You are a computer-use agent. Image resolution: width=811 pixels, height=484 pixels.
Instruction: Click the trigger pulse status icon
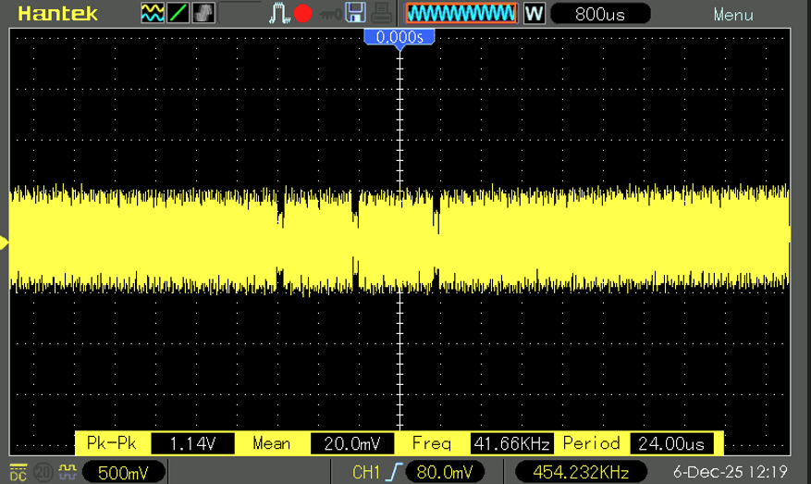click(x=279, y=14)
